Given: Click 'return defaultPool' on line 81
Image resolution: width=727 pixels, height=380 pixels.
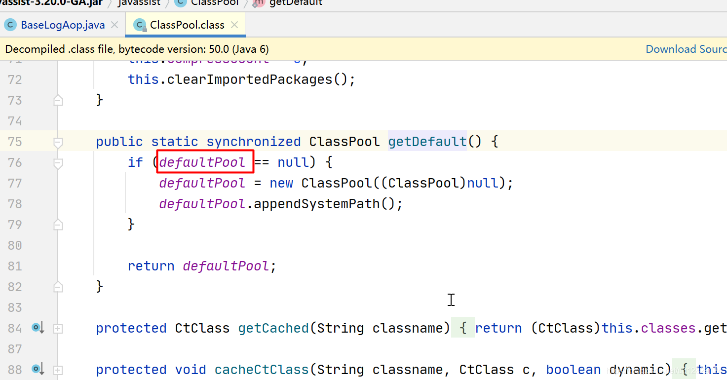Looking at the screenshot, I should (x=198, y=266).
